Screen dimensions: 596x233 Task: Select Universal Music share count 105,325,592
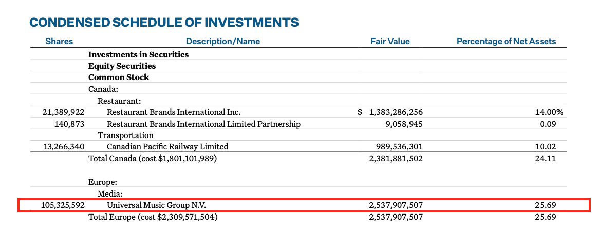pyautogui.click(x=63, y=205)
